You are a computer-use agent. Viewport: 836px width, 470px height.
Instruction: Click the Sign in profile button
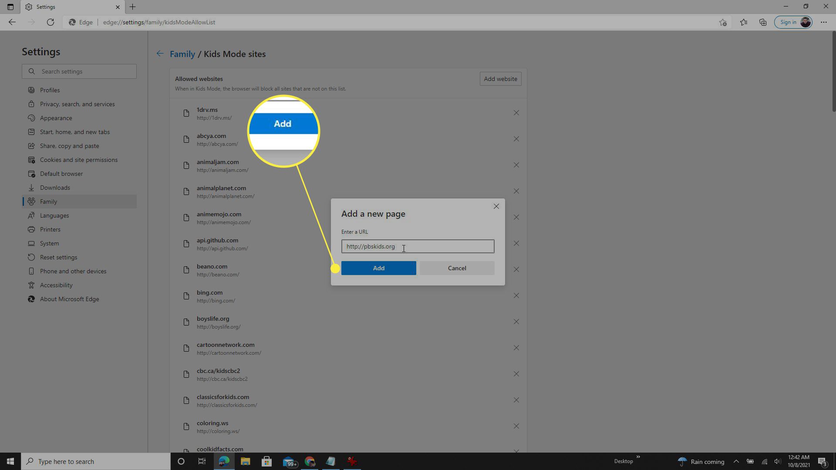(x=793, y=22)
